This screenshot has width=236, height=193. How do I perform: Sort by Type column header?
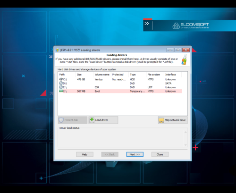click(137, 75)
